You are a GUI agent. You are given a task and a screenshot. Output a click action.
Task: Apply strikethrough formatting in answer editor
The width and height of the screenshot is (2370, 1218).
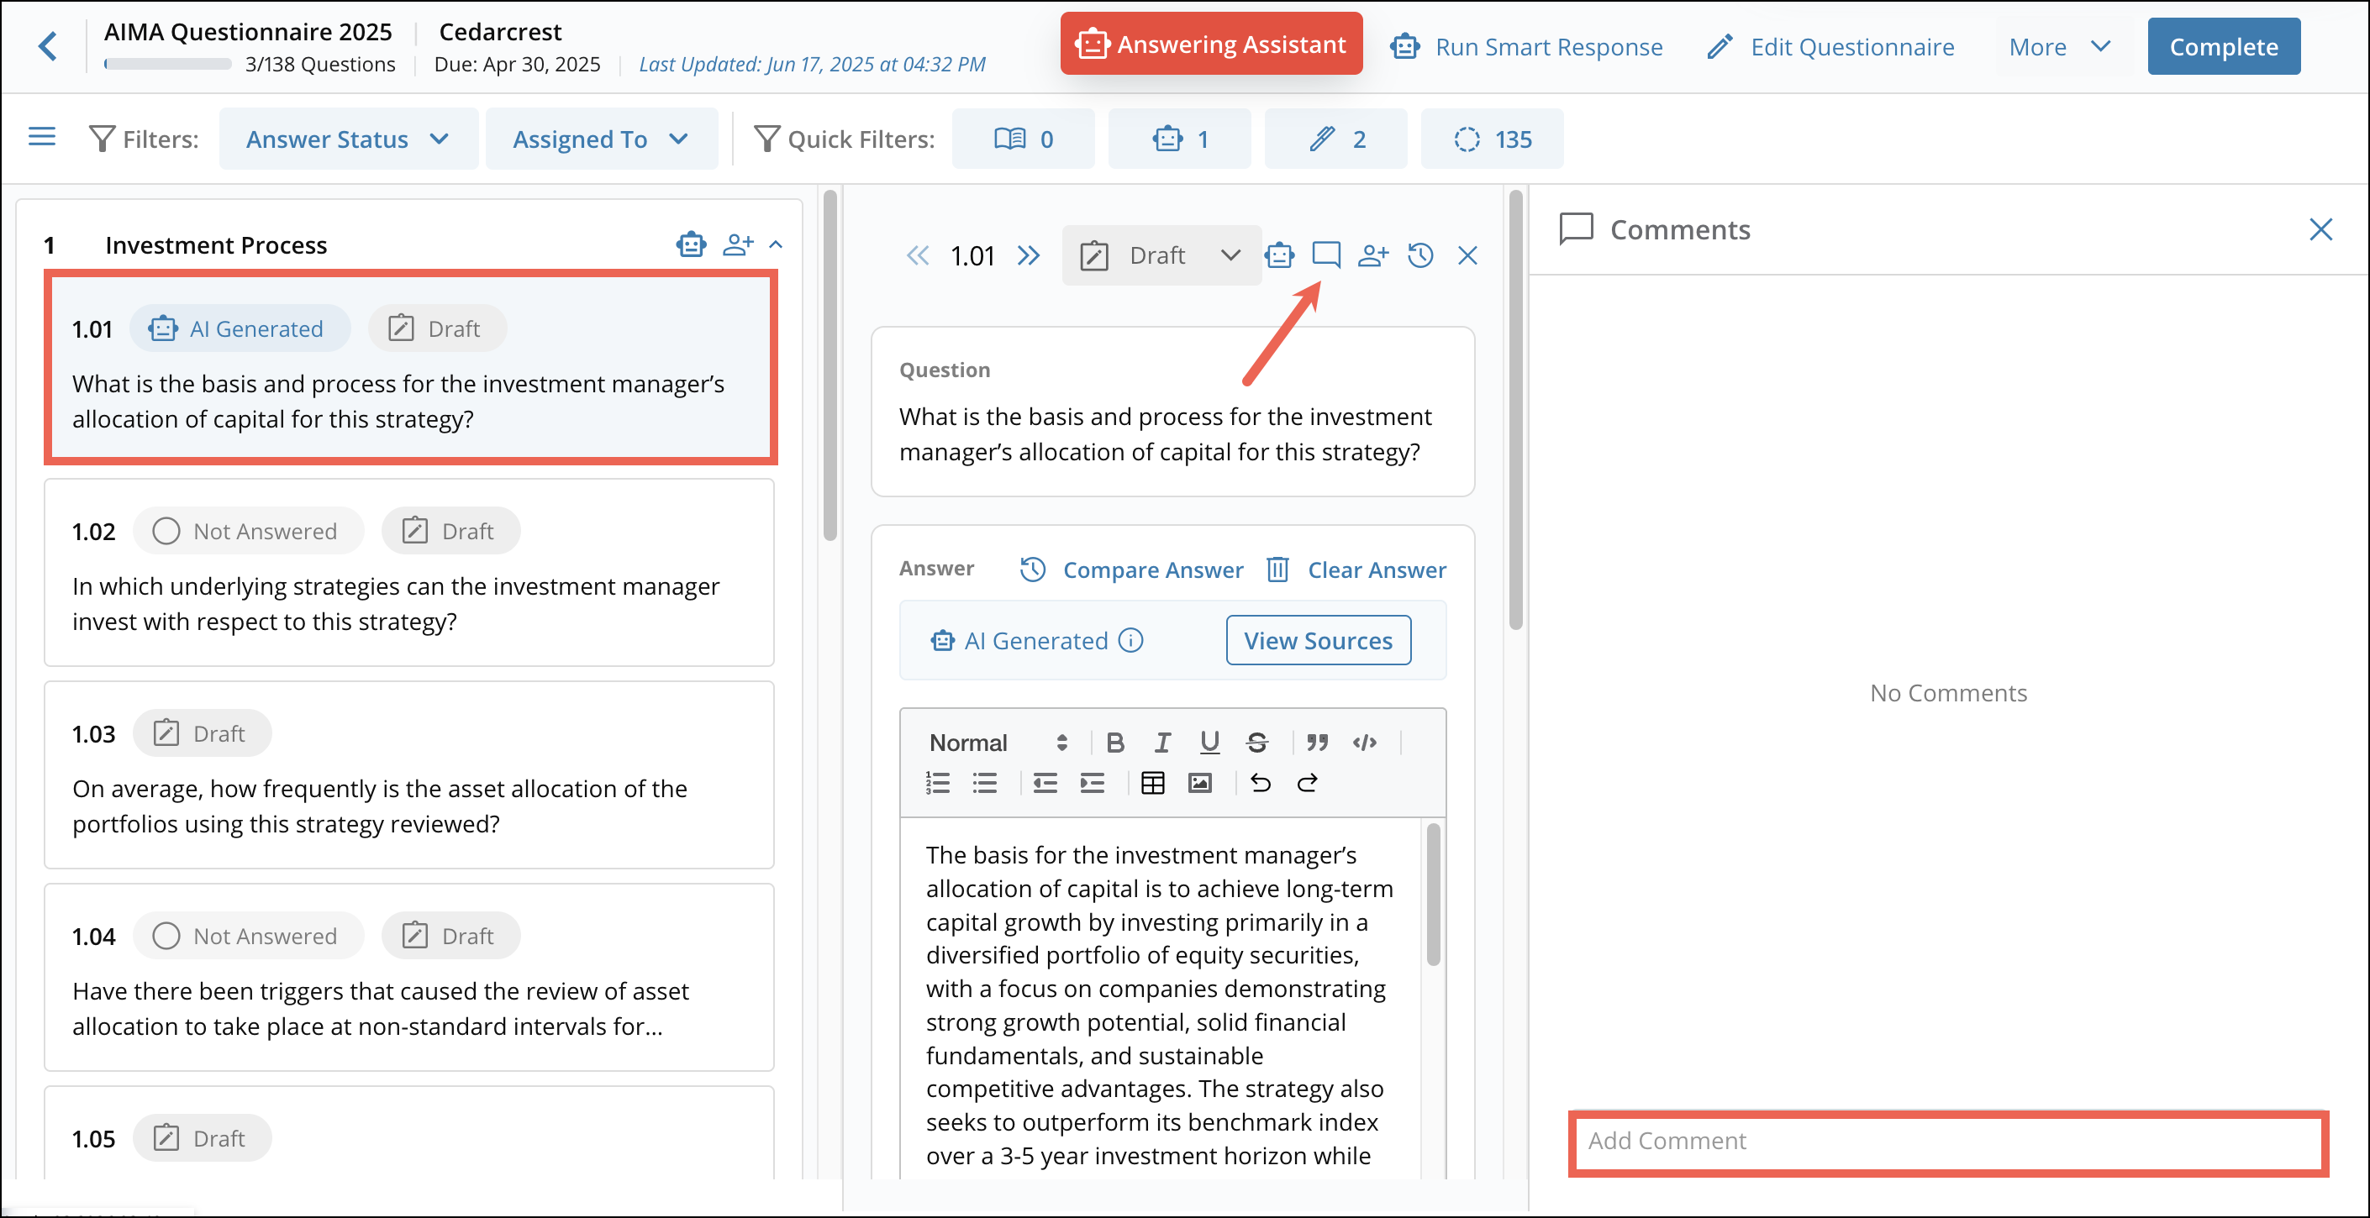pos(1256,742)
